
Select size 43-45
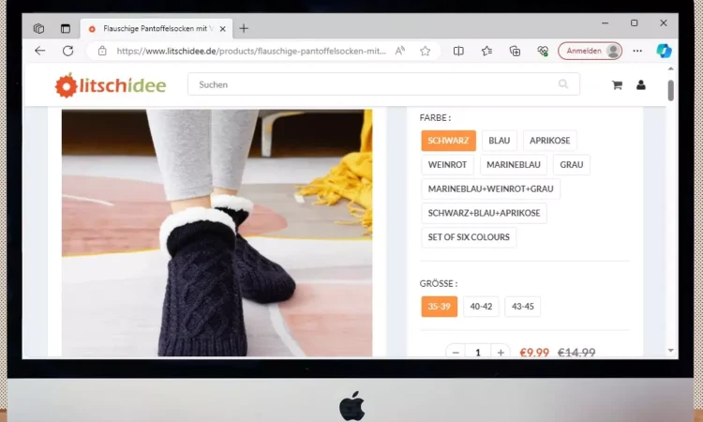[523, 307]
